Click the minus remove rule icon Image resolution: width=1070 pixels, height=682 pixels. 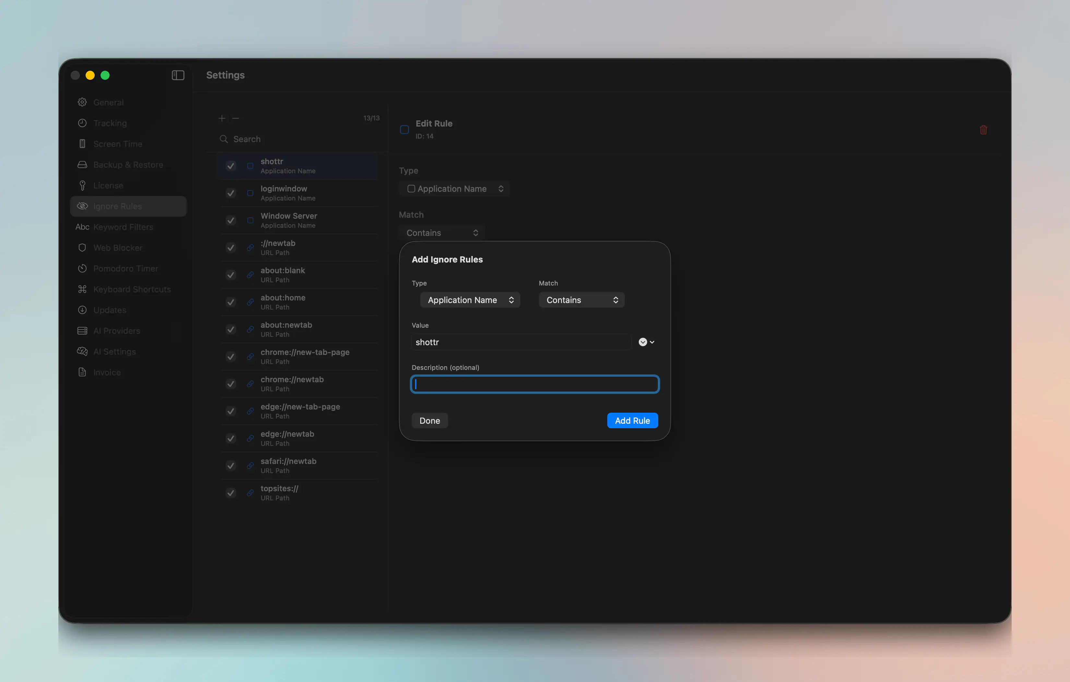click(x=235, y=118)
